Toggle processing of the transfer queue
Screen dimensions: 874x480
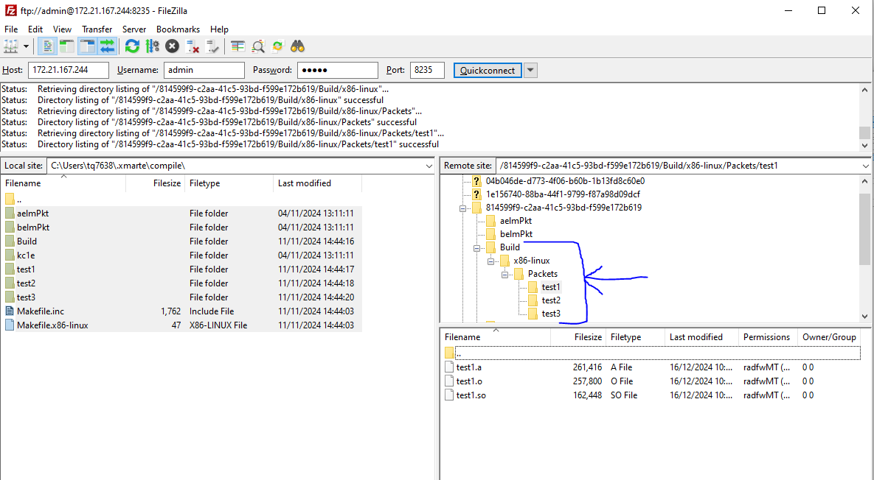152,46
